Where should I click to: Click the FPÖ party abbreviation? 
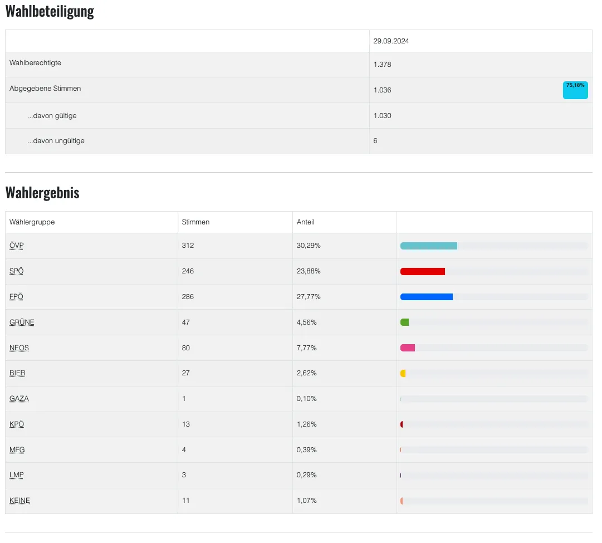tap(16, 296)
